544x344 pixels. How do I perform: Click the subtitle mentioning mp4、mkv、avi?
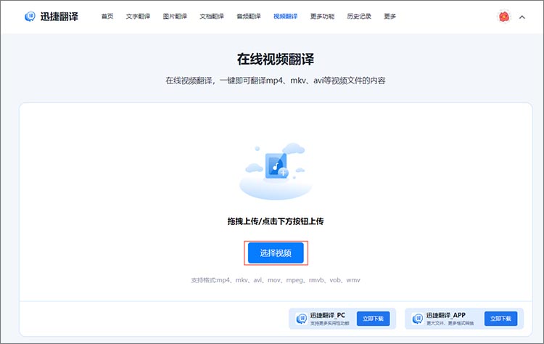pyautogui.click(x=276, y=81)
